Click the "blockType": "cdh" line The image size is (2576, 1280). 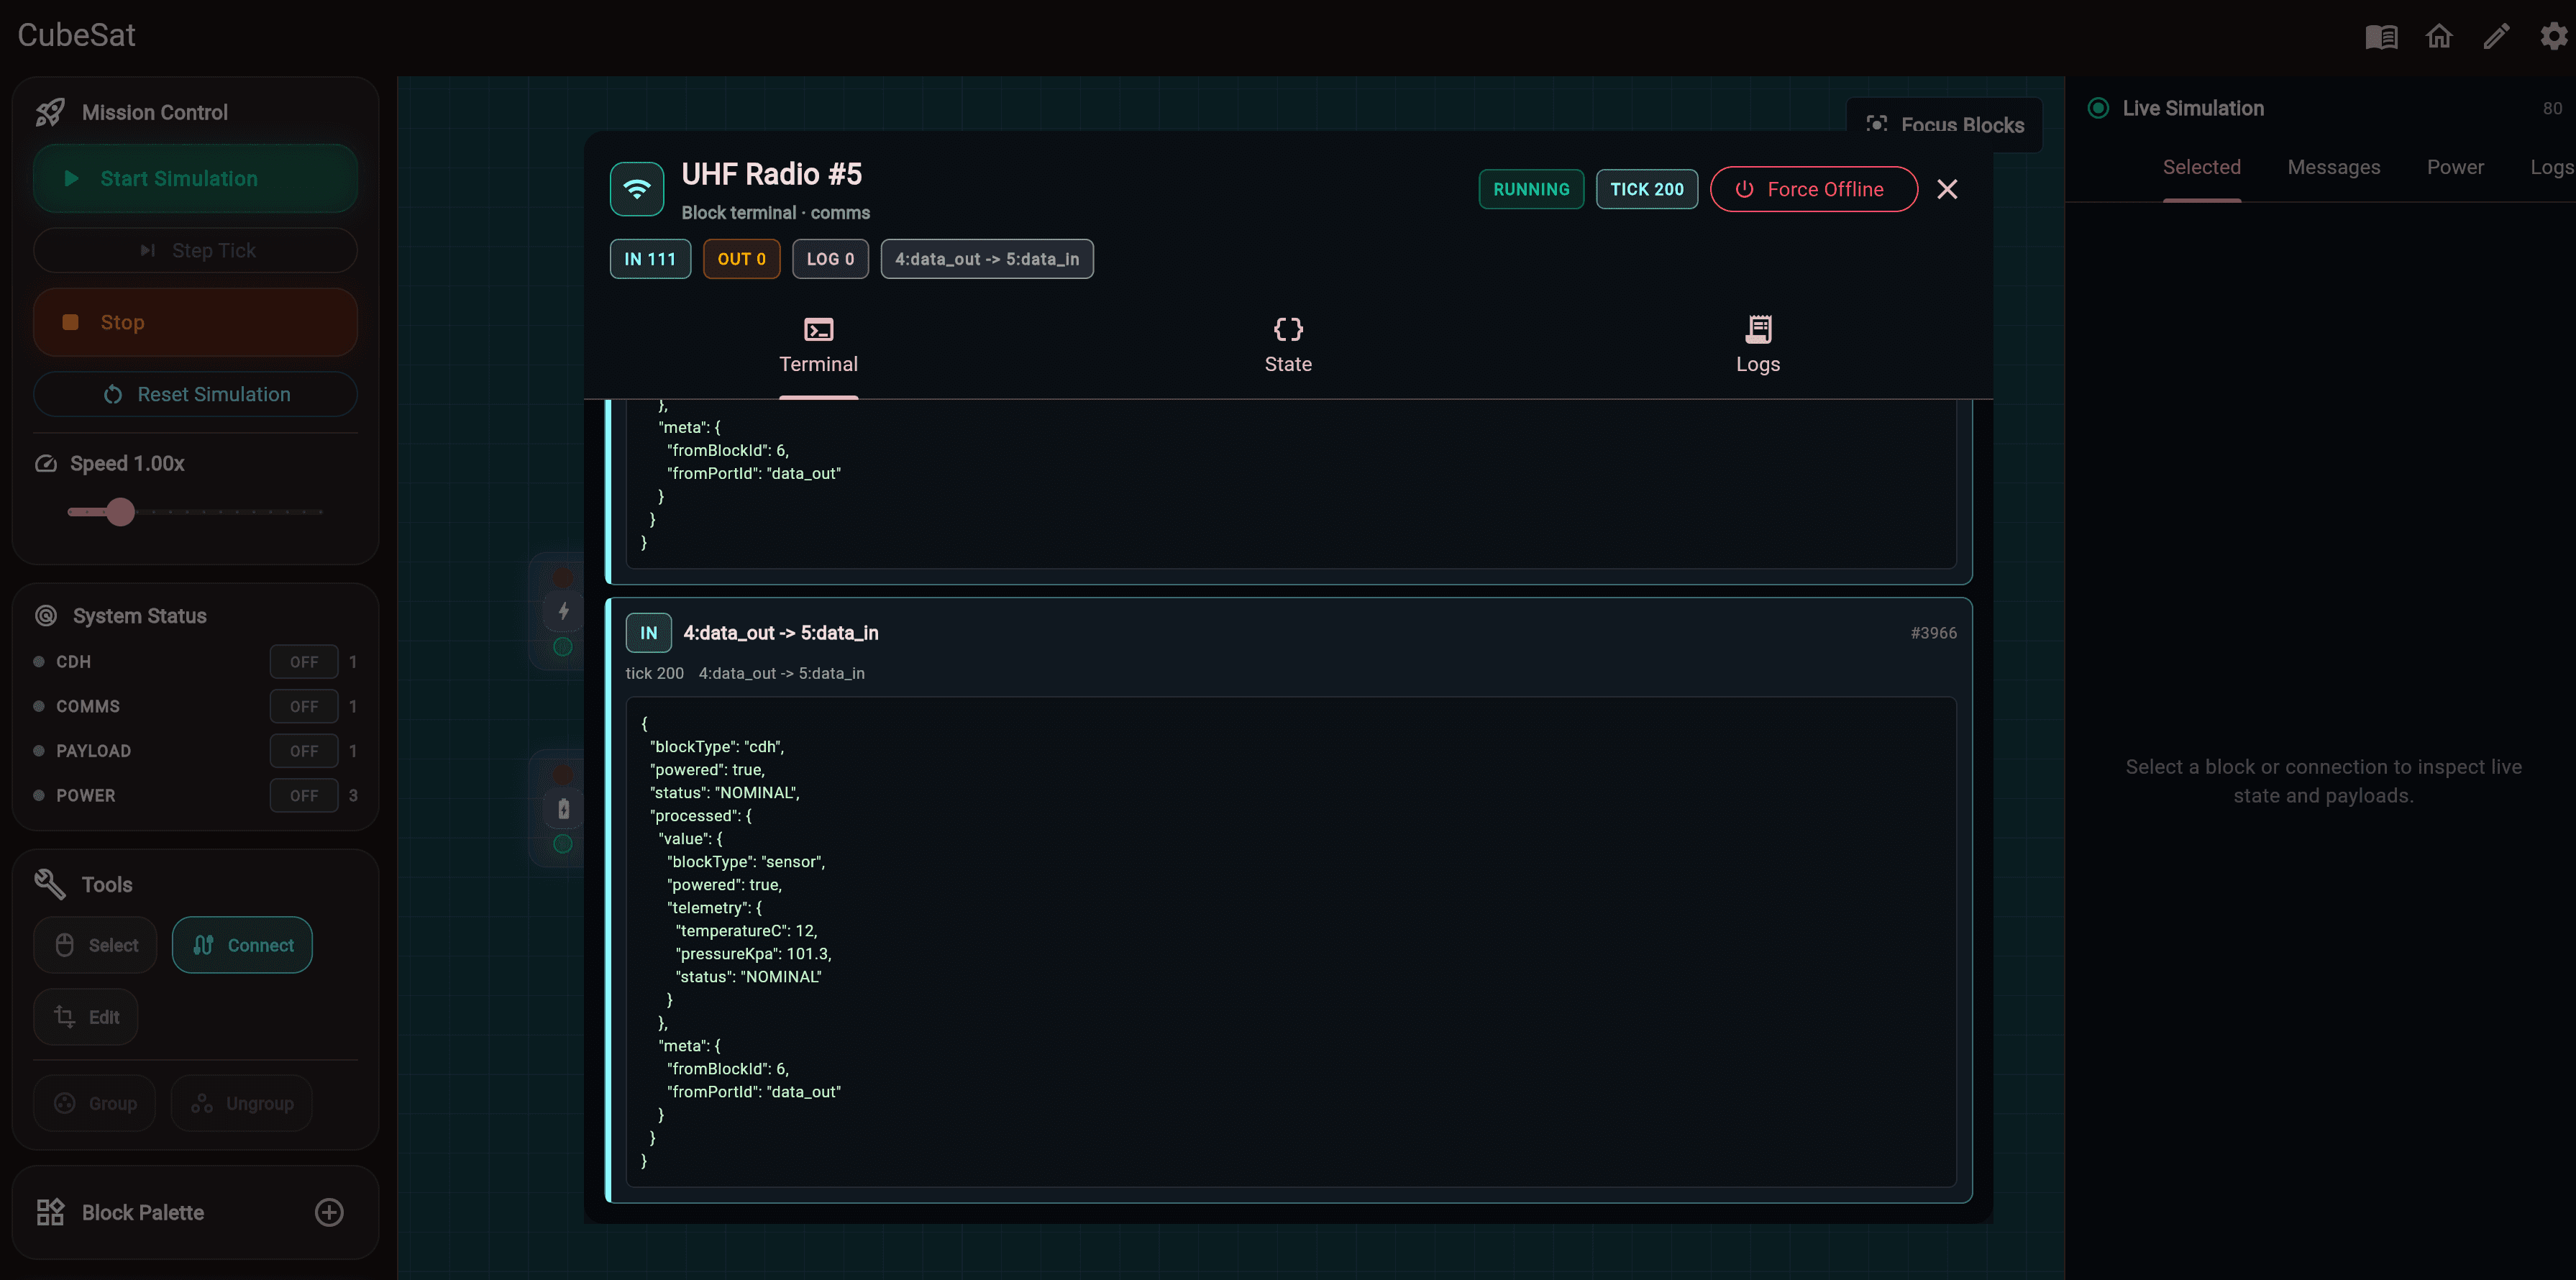click(x=717, y=747)
